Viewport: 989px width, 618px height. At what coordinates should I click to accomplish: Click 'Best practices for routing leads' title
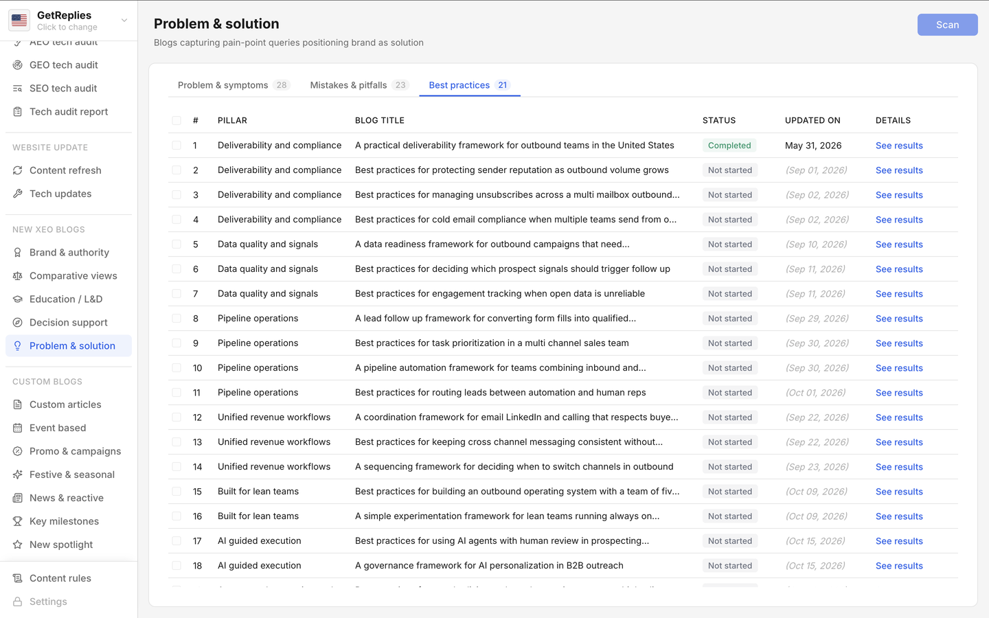[501, 393]
